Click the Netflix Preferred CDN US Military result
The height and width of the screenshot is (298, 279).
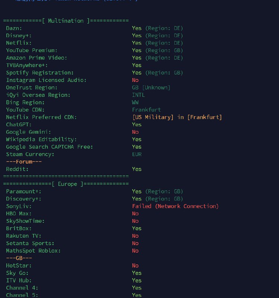(x=177, y=117)
